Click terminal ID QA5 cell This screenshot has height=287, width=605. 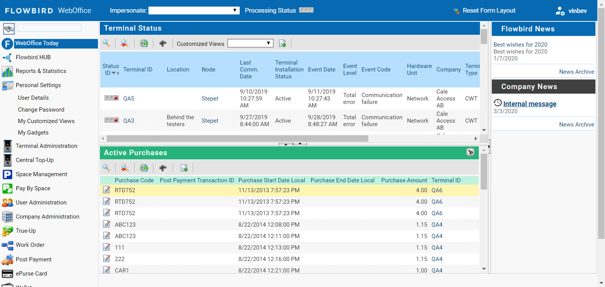129,99
